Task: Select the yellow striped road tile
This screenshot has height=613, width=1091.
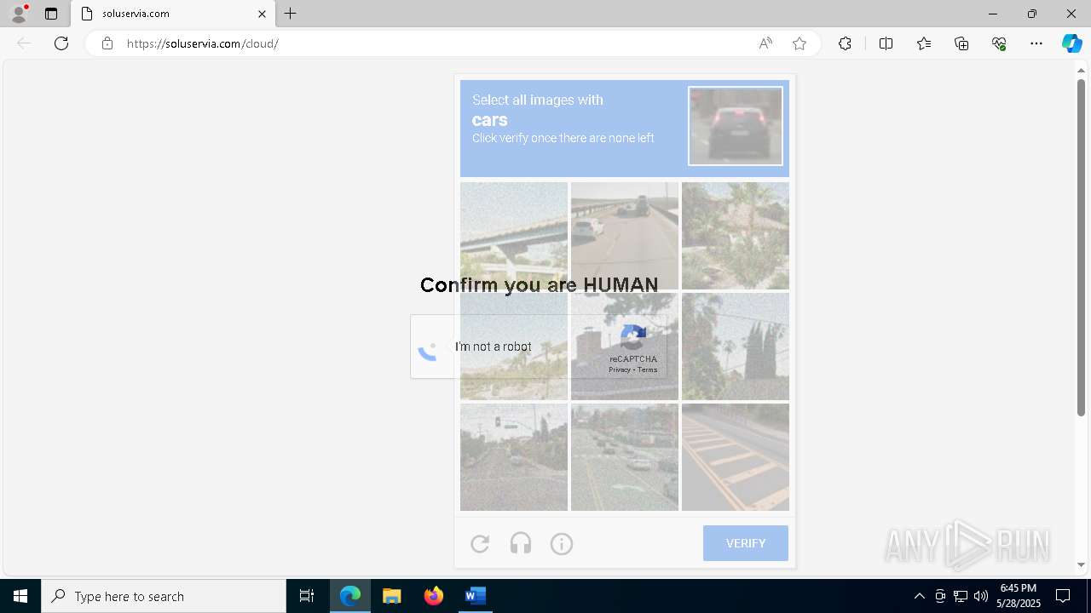Action: tap(736, 457)
